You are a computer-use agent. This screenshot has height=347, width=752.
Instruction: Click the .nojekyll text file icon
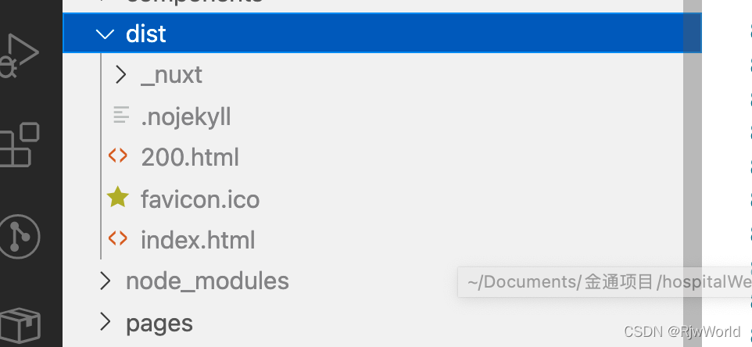pos(121,115)
